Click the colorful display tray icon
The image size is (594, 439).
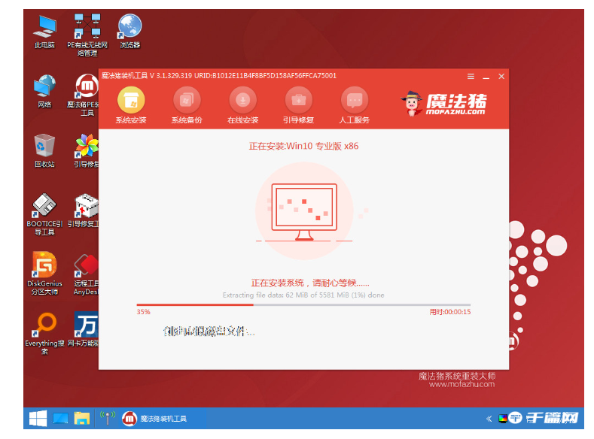pos(503,419)
